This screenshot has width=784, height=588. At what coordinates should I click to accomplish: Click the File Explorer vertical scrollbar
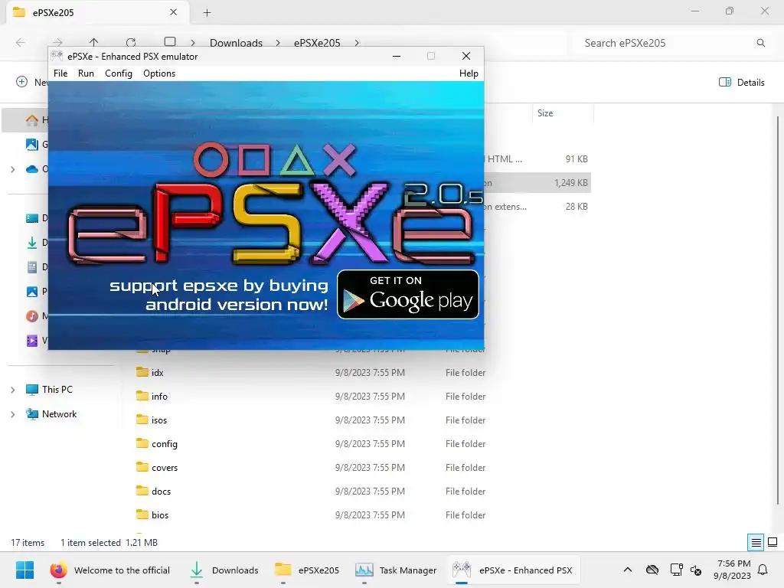778,310
